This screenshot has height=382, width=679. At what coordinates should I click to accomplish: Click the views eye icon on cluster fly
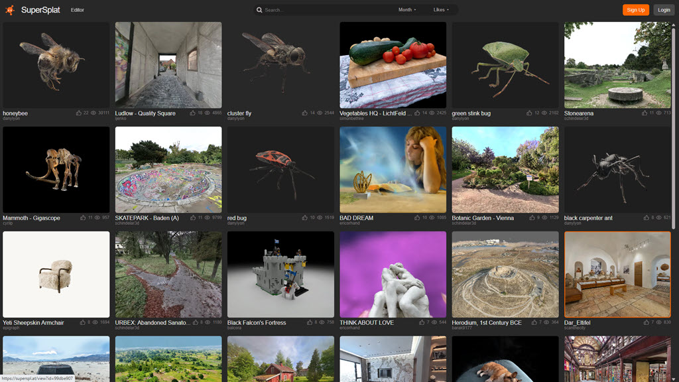(319, 113)
